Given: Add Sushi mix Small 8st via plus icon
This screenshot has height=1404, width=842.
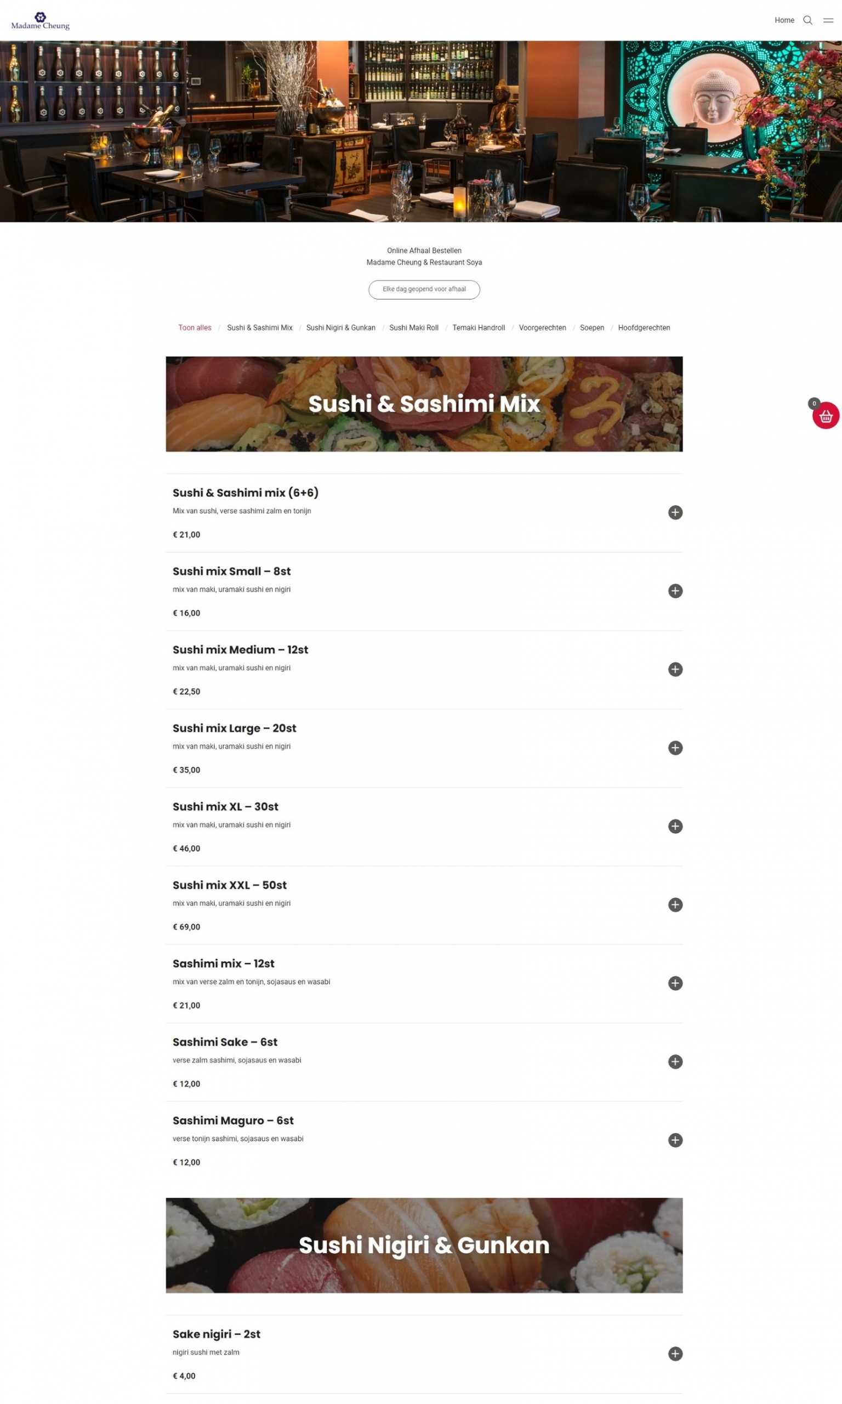Looking at the screenshot, I should pyautogui.click(x=675, y=591).
